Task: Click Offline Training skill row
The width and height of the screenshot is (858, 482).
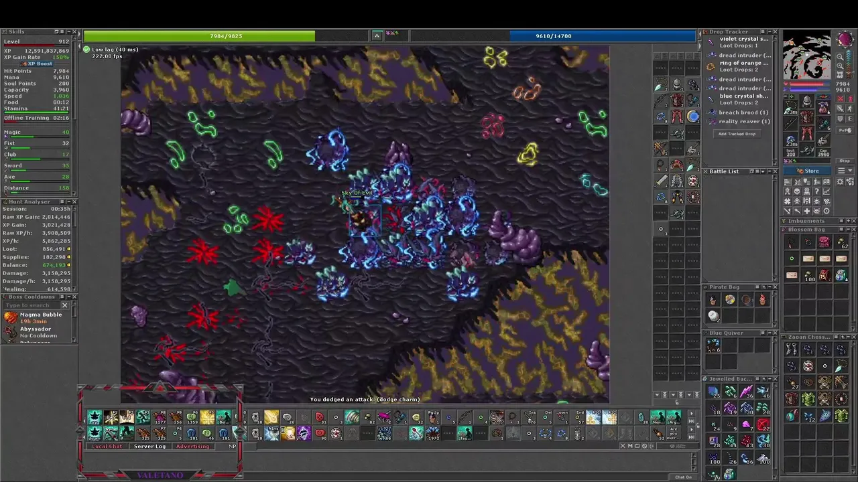Action: click(x=37, y=118)
